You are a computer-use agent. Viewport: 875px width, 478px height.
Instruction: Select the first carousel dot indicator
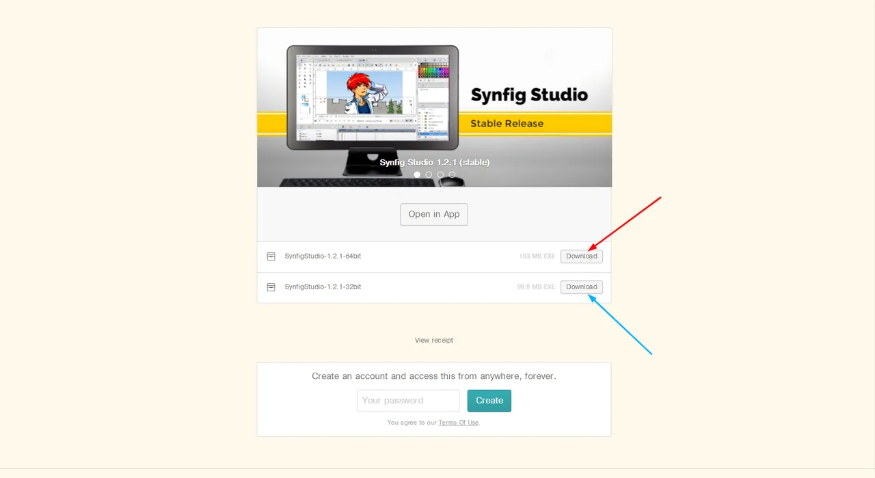tap(417, 174)
